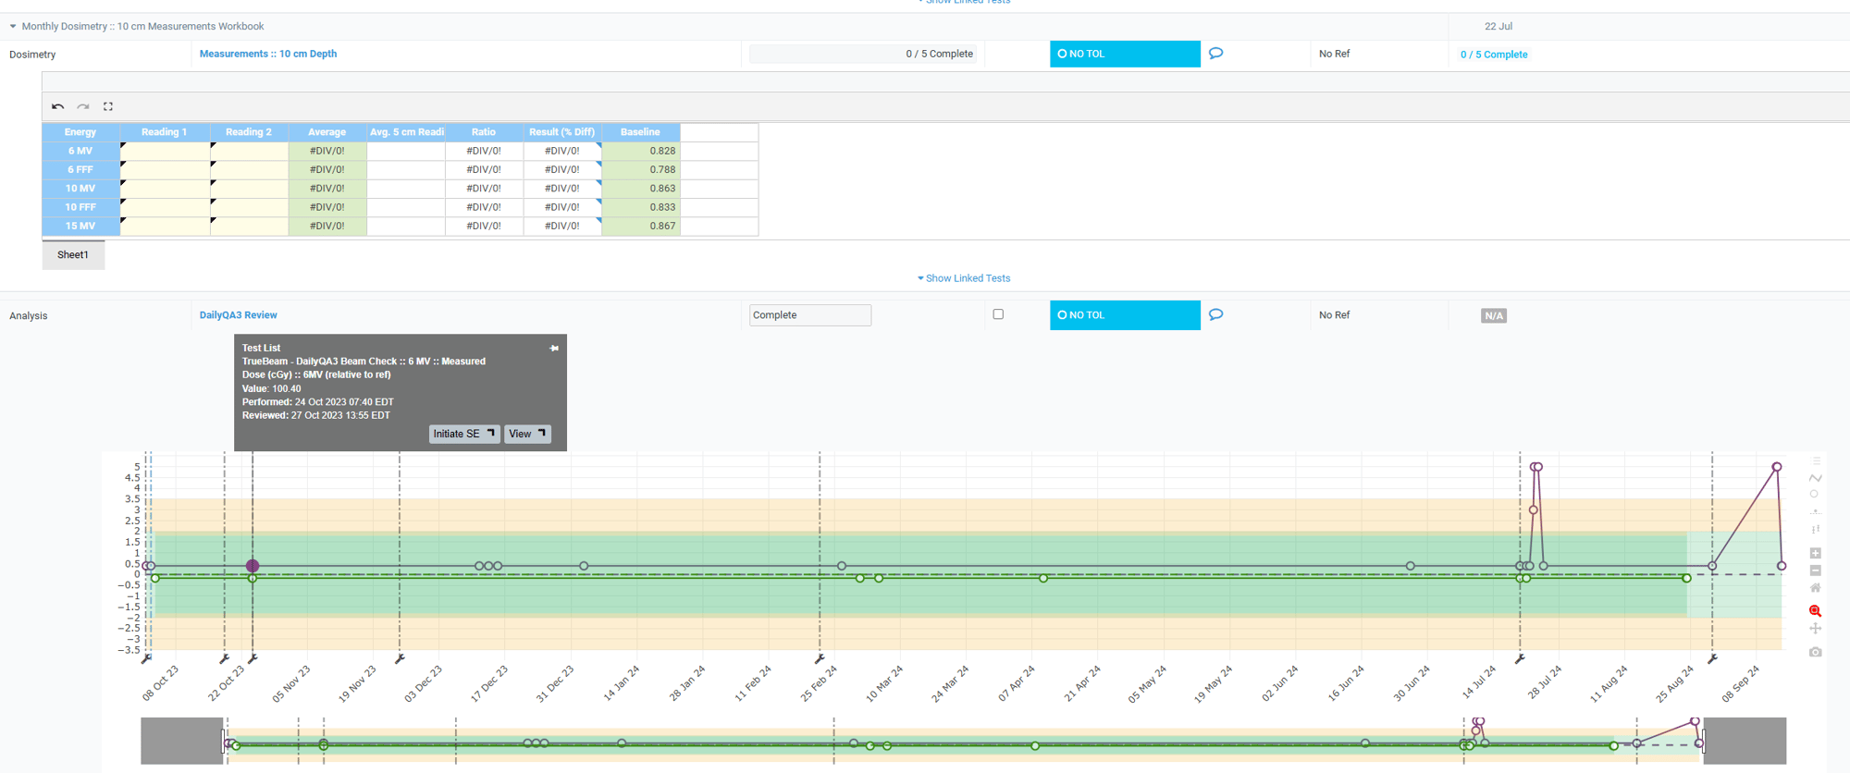Click 6 MV Average #DIV/0! cell
Viewport: 1850px width, 773px height.
327,151
